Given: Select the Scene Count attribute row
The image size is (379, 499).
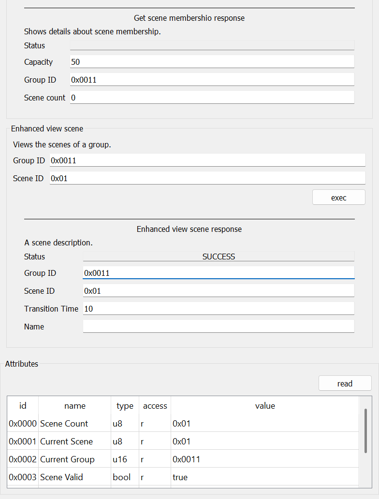Looking at the screenshot, I should tap(183, 423).
